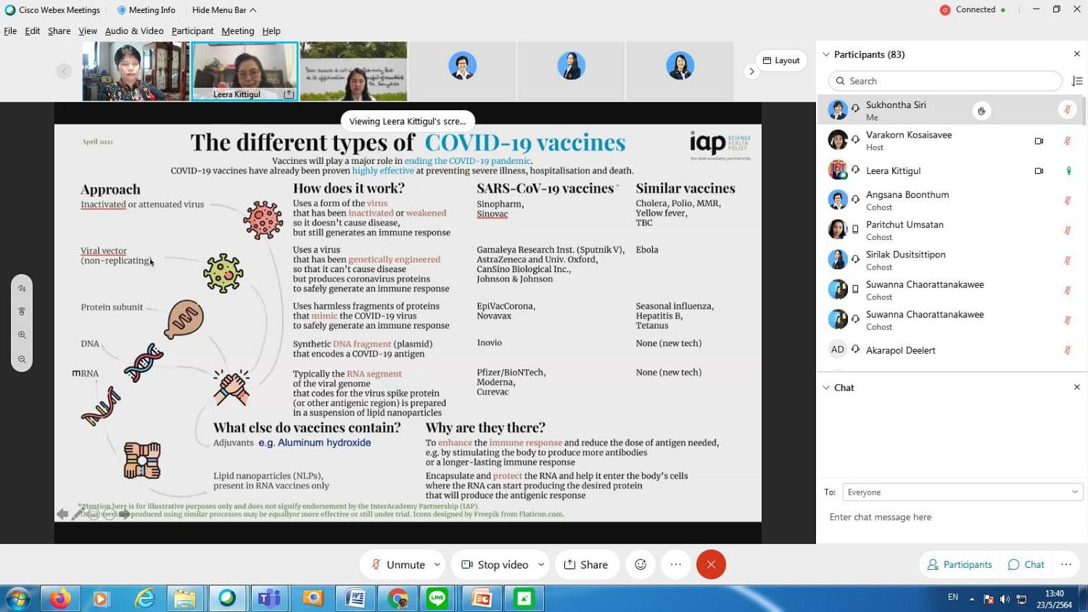Open the Everyone recipient dropdown in chat
This screenshot has width=1088, height=612.
tap(963, 492)
